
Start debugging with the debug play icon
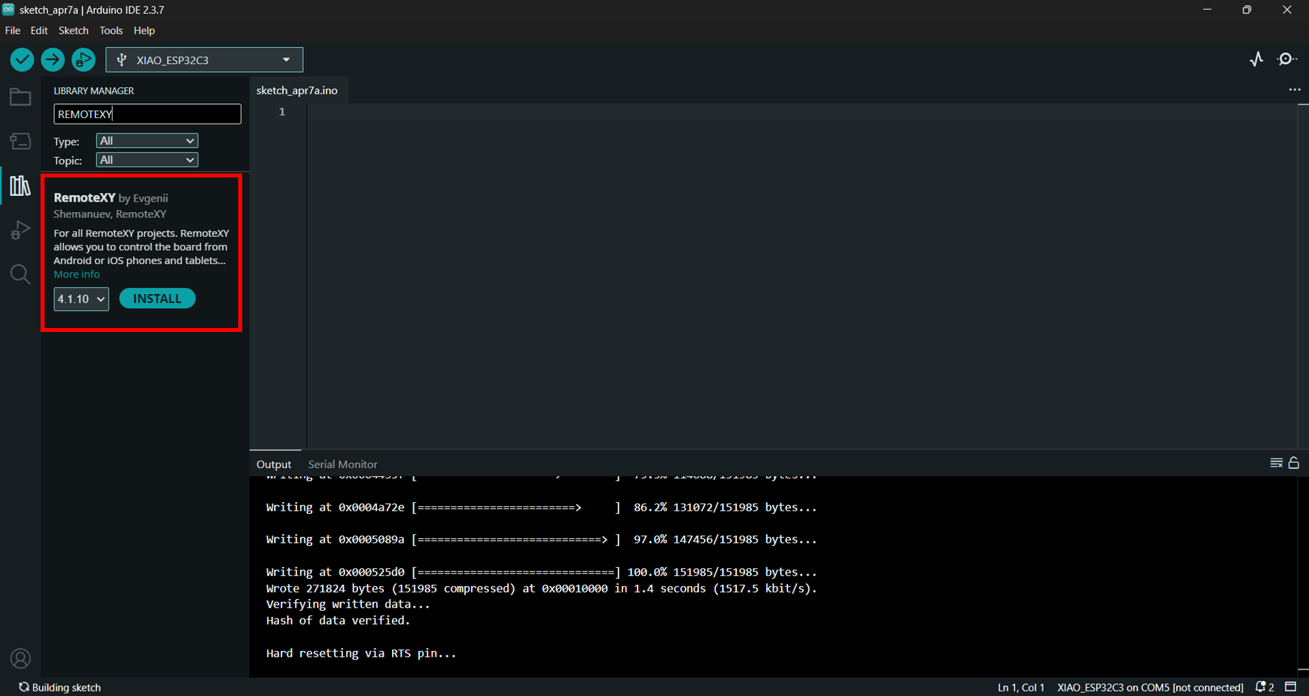point(83,60)
